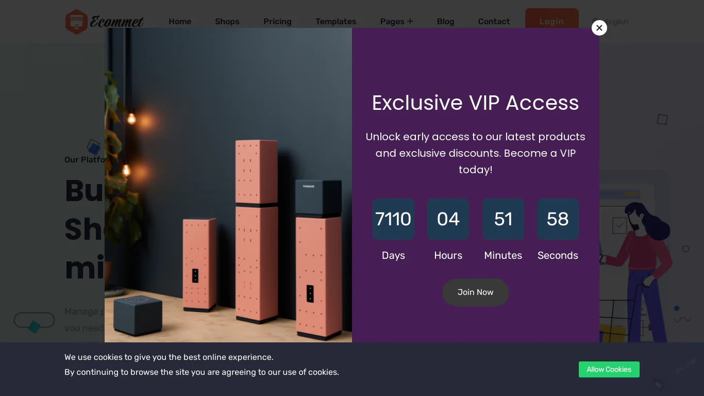Expand the Pages plus menu
Image resolution: width=704 pixels, height=396 pixels.
tap(397, 22)
